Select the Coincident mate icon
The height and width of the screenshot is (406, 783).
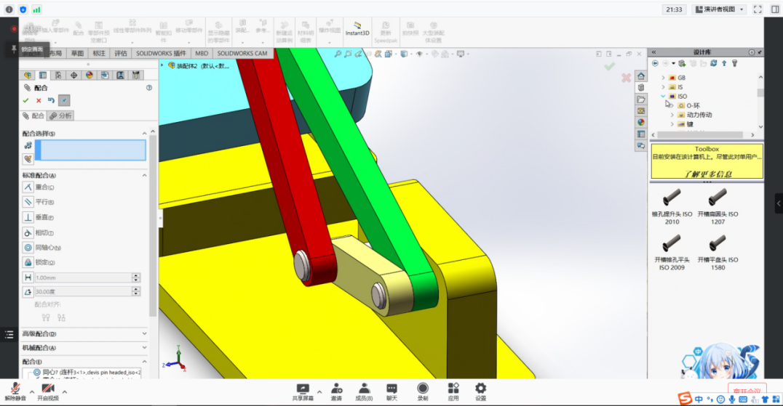tap(28, 187)
